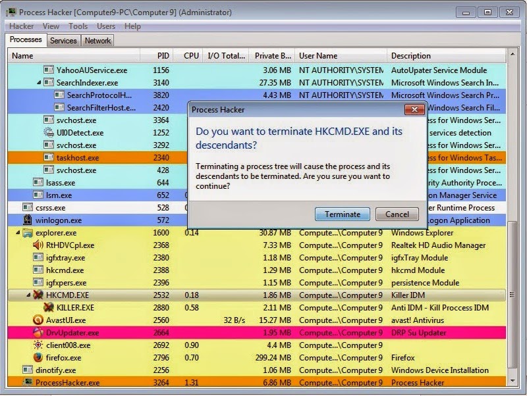The image size is (527, 396).
Task: Click the DrvUpdater.exe icon
Action: click(38, 332)
